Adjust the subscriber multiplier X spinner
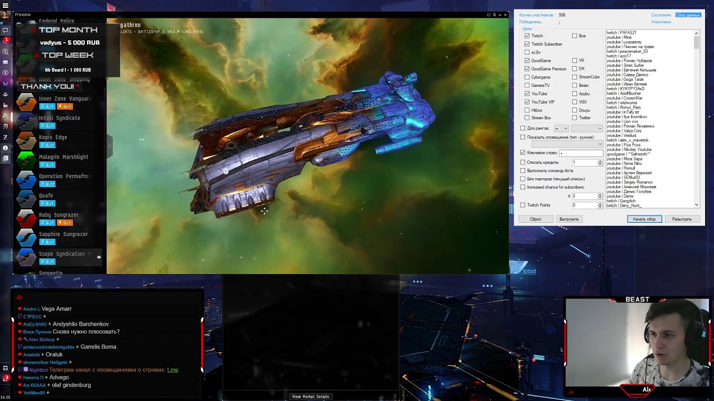The height and width of the screenshot is (401, 714). [600, 196]
